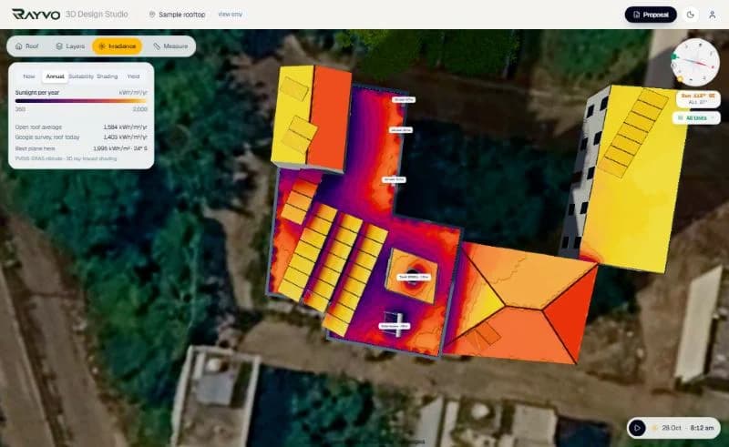Click the ray-traced shading footnote text
Screen dimensions: 729x447
coord(66,158)
